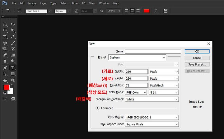Open the anti-aliasing Strong dropdown

pyautogui.click(x=114, y=11)
